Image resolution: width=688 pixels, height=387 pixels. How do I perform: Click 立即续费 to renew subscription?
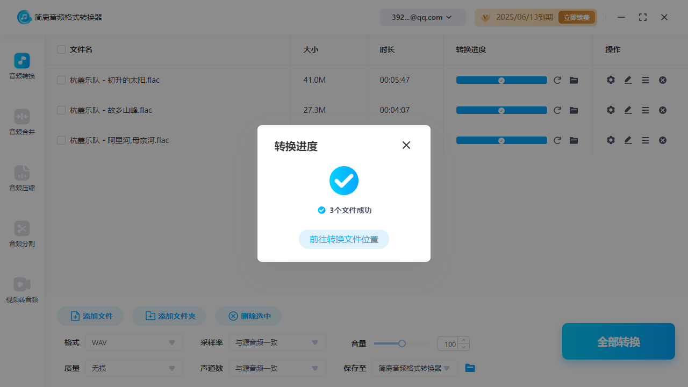click(x=577, y=17)
